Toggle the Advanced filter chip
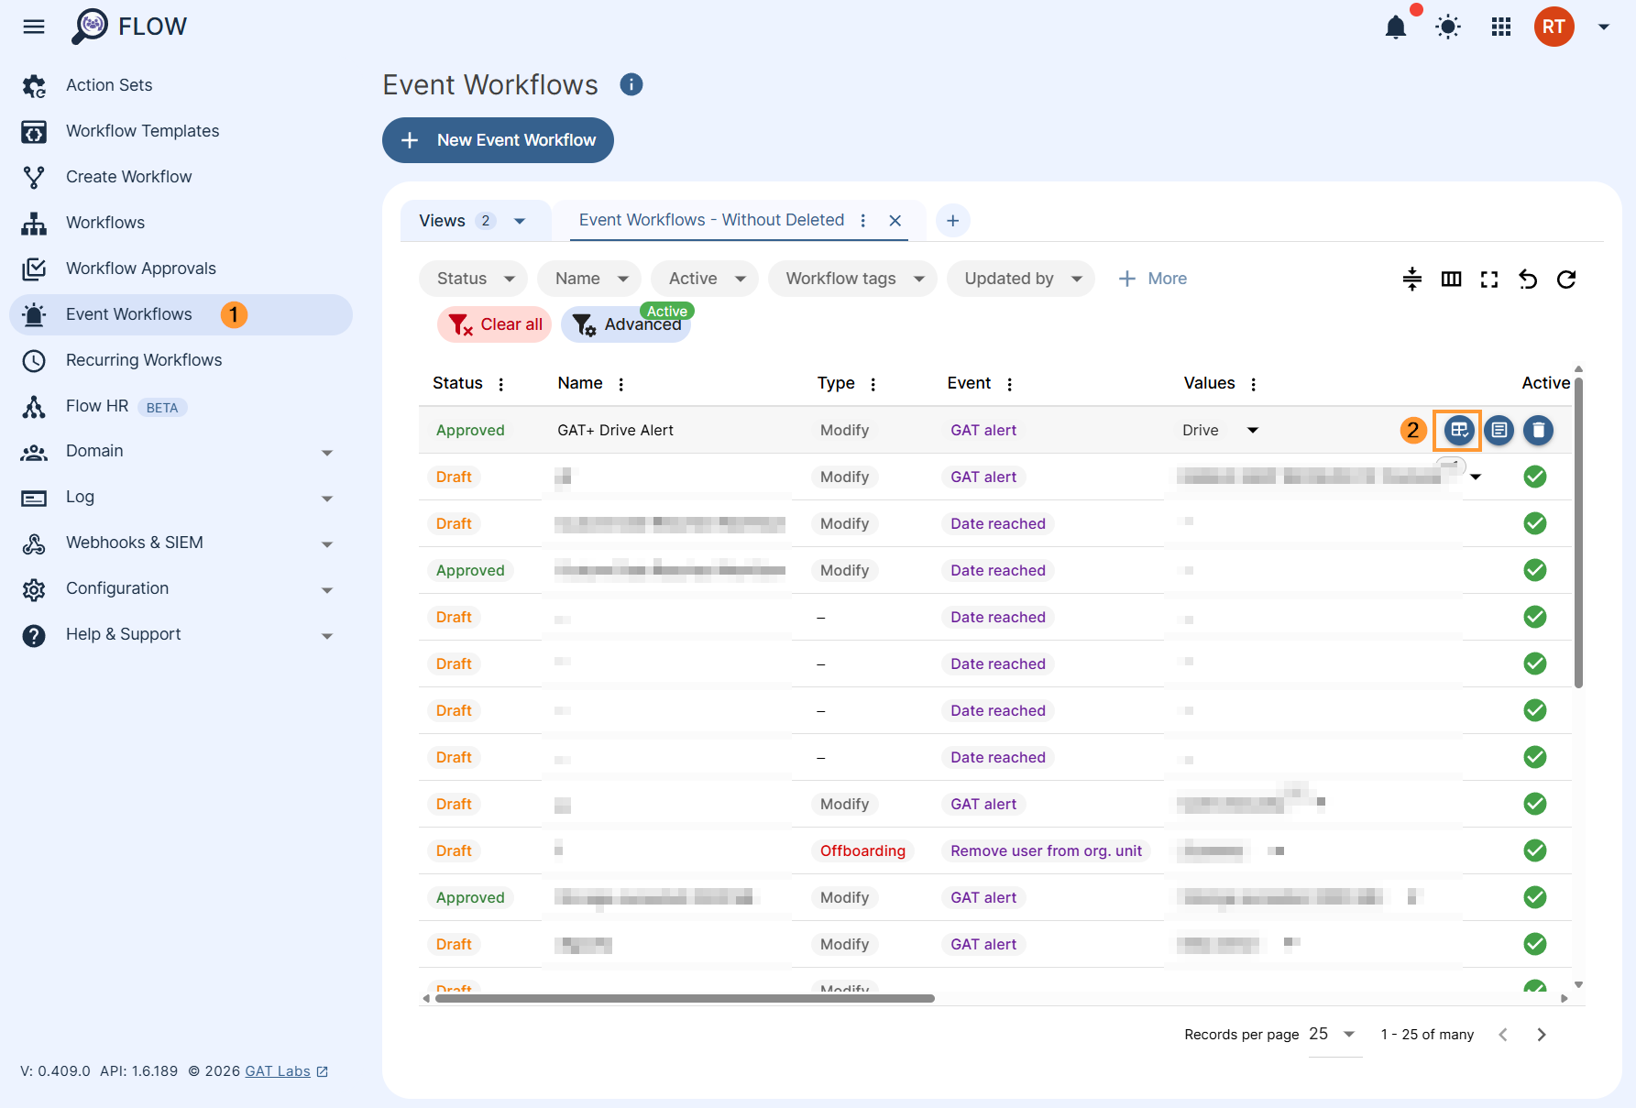The image size is (1636, 1108). [626, 324]
